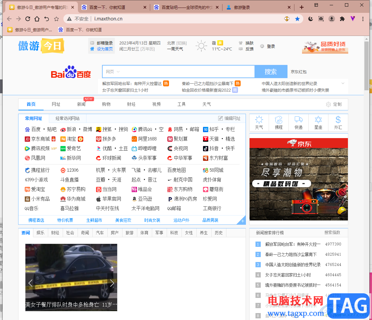
Task: Open a new browser tab
Action: 302,7
